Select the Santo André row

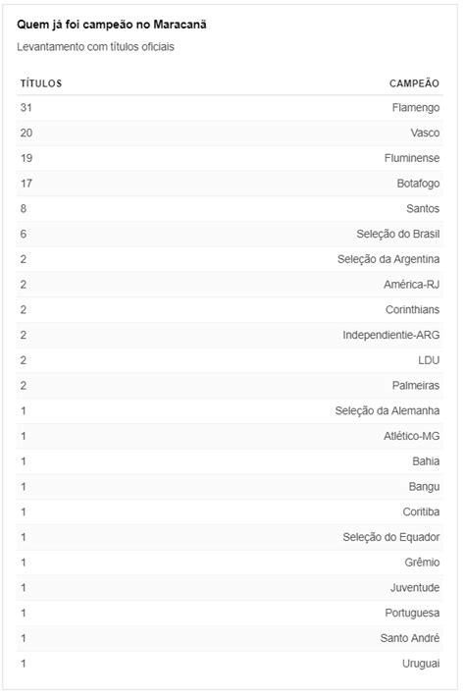[230, 638]
